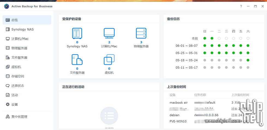Click the Synology NAS device icon in 受保护的设备
The width and height of the screenshot is (267, 130).
pos(77,33)
